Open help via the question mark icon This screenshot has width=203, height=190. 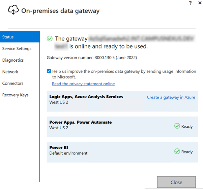(x=190, y=3)
